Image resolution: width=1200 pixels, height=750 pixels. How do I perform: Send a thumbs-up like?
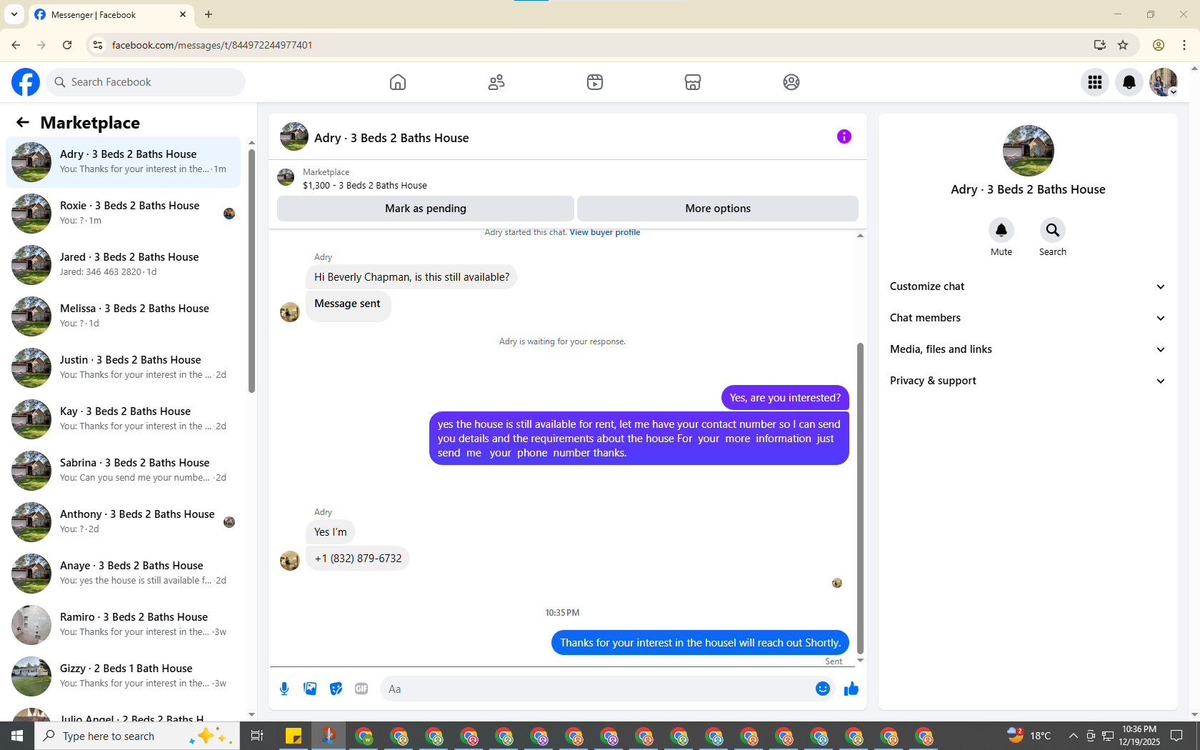coord(851,689)
